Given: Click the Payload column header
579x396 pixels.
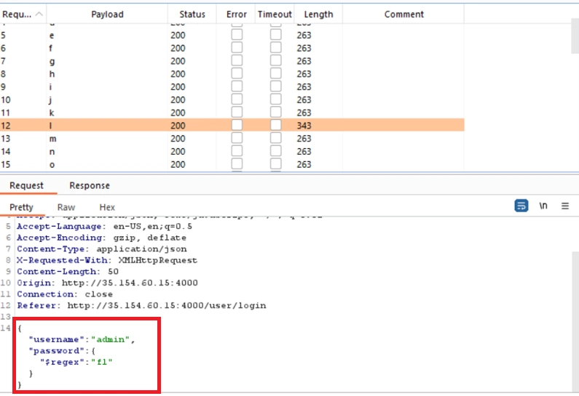Looking at the screenshot, I should click(107, 15).
